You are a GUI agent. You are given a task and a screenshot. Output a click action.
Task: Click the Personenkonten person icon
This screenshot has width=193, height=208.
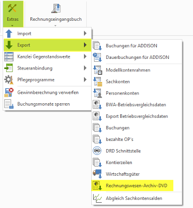point(97,93)
